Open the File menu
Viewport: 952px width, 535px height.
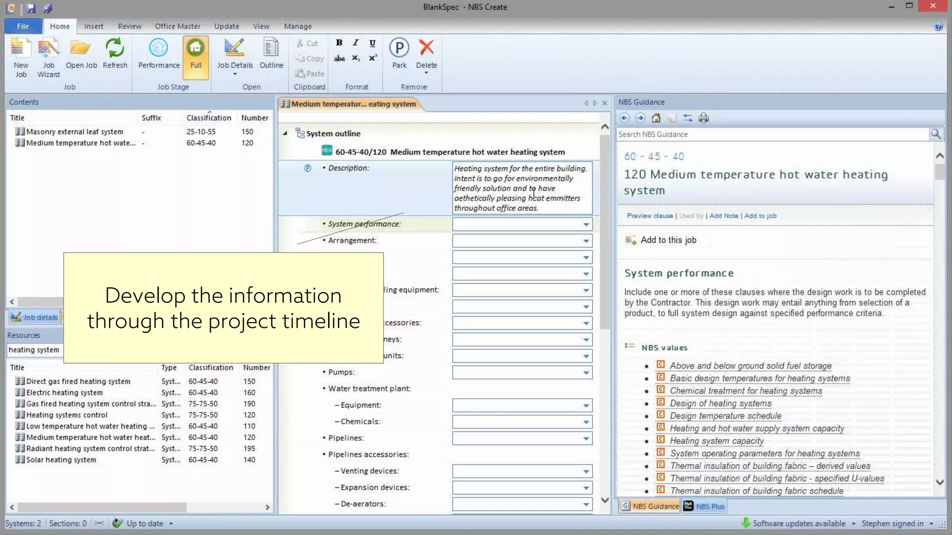coord(23,26)
